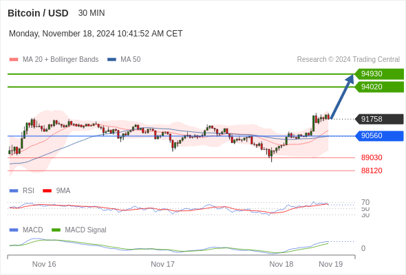Click the Nov 19 date axis label
406x275 pixels.
point(331,264)
